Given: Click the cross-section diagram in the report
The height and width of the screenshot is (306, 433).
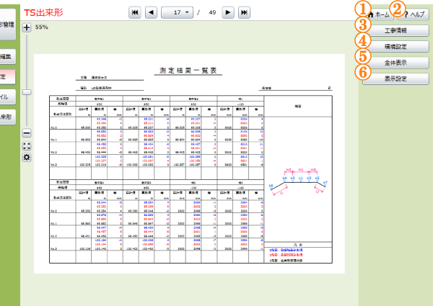Looking at the screenshot, I should pos(298,181).
